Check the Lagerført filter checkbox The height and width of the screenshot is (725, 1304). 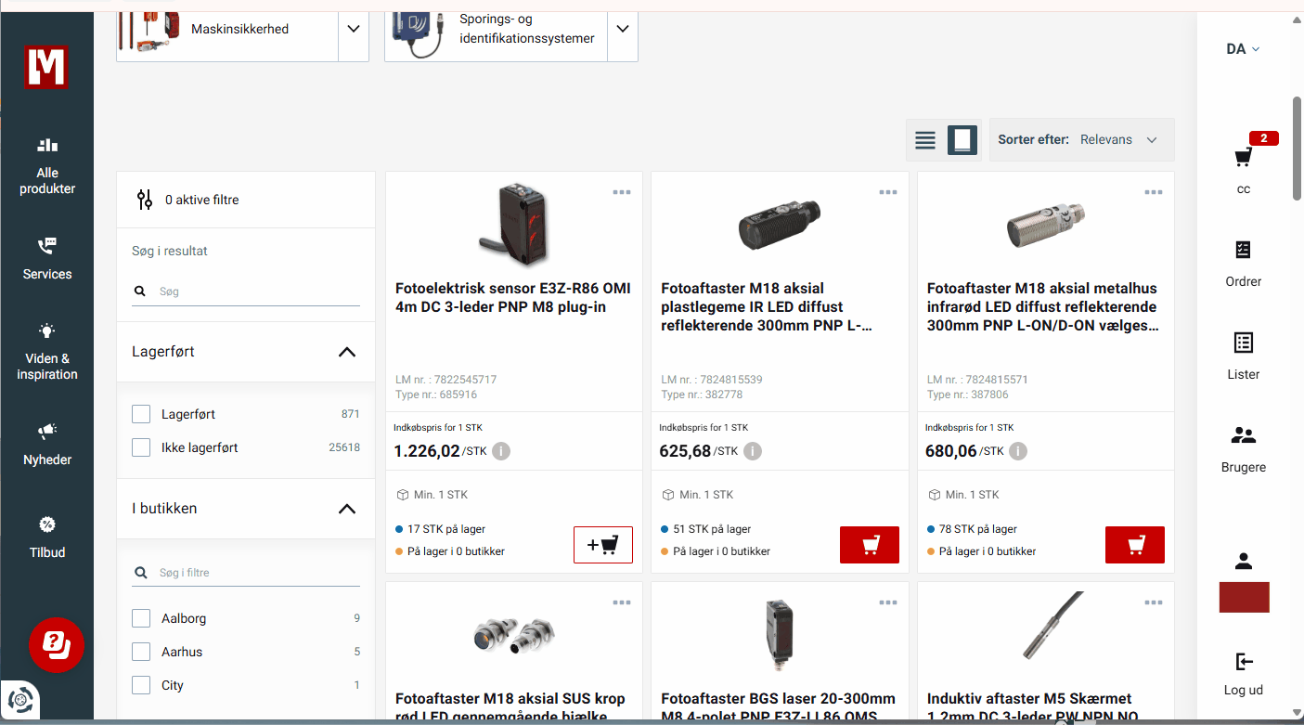click(141, 414)
